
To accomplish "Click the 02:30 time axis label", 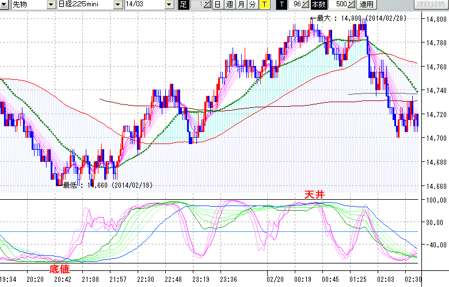I will coord(413,280).
